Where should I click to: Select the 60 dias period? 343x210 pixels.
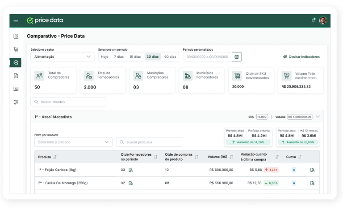pyautogui.click(x=170, y=57)
